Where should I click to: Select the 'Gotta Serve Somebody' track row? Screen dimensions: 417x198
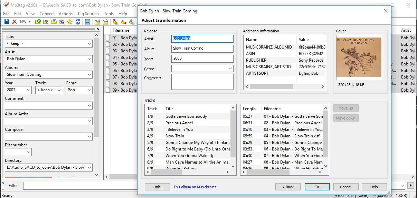[186, 116]
